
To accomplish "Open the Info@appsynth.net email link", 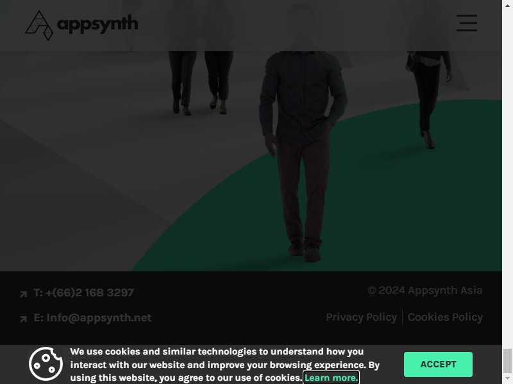I will 92,317.
